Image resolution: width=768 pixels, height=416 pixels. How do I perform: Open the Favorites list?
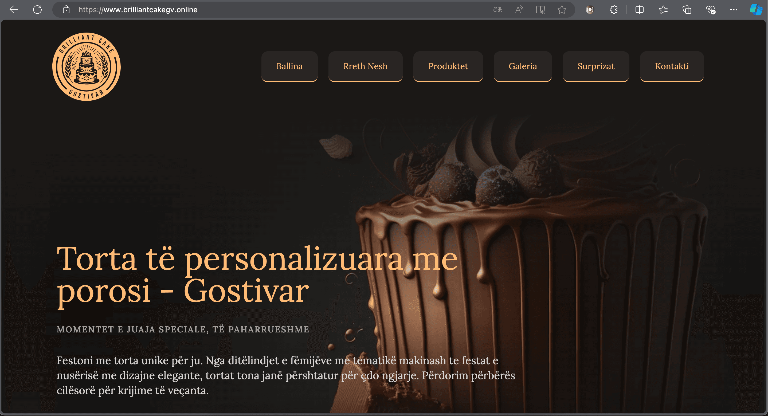(x=663, y=10)
